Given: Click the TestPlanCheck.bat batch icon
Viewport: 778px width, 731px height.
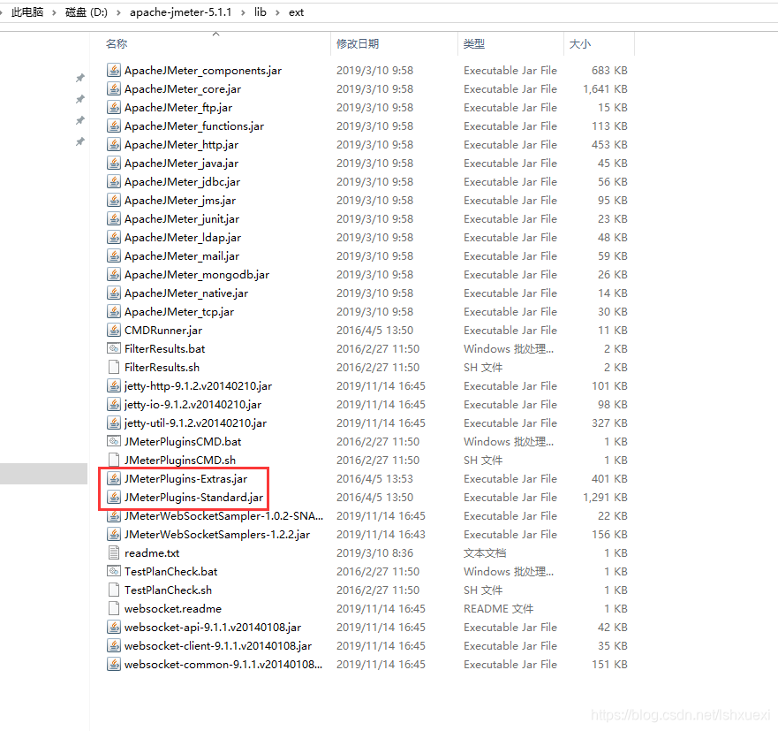Looking at the screenshot, I should [114, 572].
